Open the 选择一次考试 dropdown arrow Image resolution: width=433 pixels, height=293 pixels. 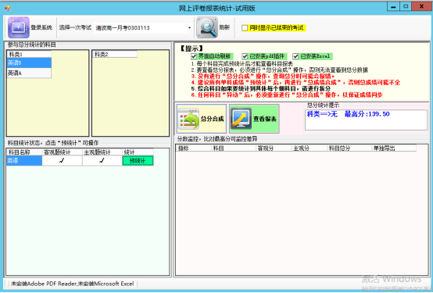(189, 27)
